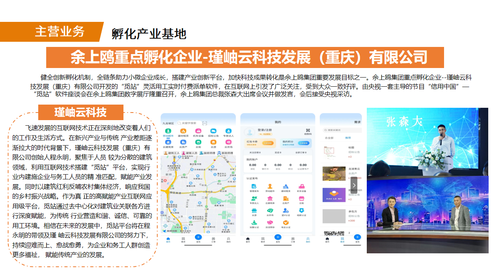
Task: Select 专家达人 icon under 认证发布
Action: 254,198
